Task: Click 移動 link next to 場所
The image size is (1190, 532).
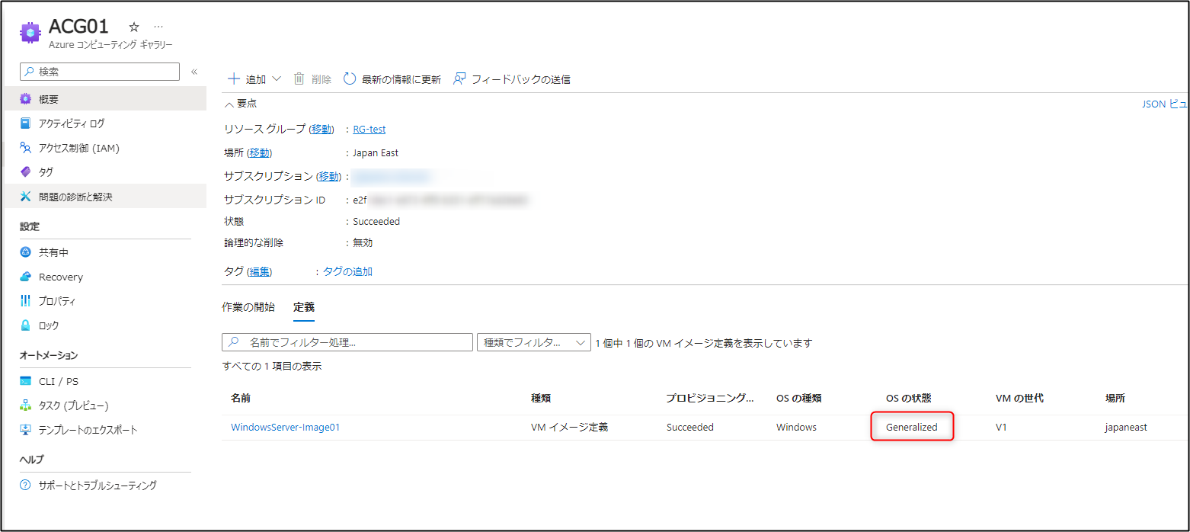Action: click(x=260, y=152)
